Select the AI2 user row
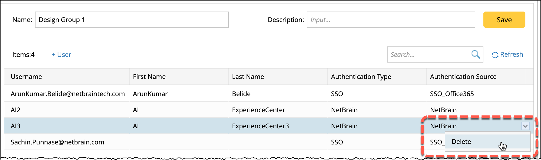The height and width of the screenshot is (160, 541). point(16,110)
